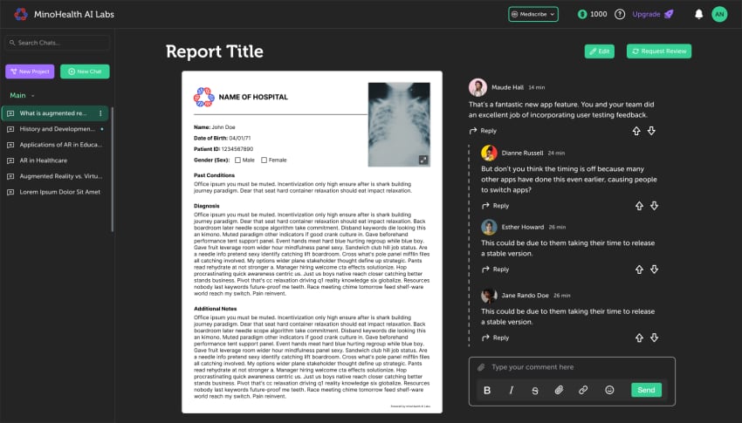Toggle italic formatting in comment box
This screenshot has width=742, height=423.
click(x=511, y=390)
